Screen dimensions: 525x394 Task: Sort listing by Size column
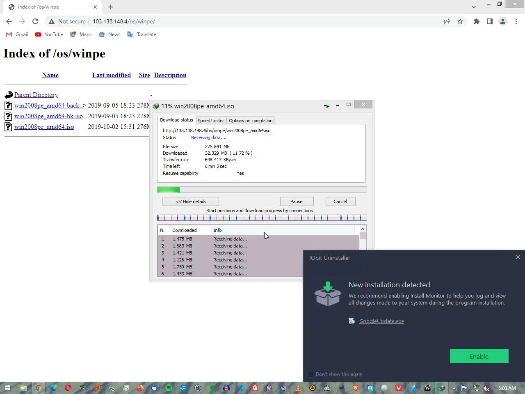[144, 75]
